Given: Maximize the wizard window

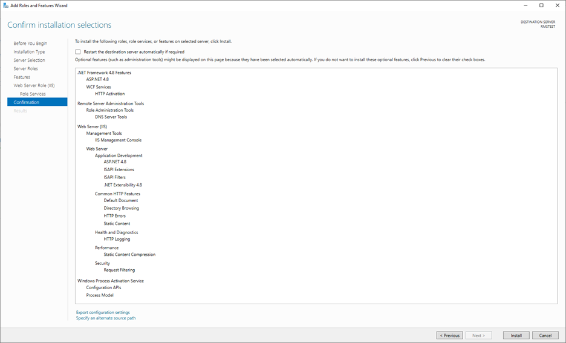Looking at the screenshot, I should (x=541, y=5).
